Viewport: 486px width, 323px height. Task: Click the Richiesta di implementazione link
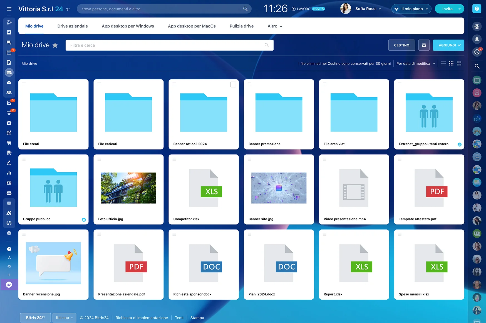tap(142, 317)
